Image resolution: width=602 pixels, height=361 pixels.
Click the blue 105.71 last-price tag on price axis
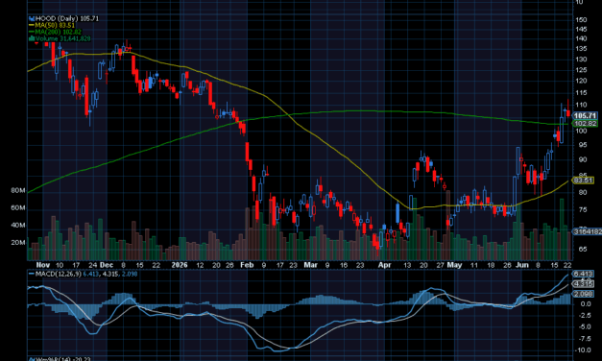tap(585, 115)
